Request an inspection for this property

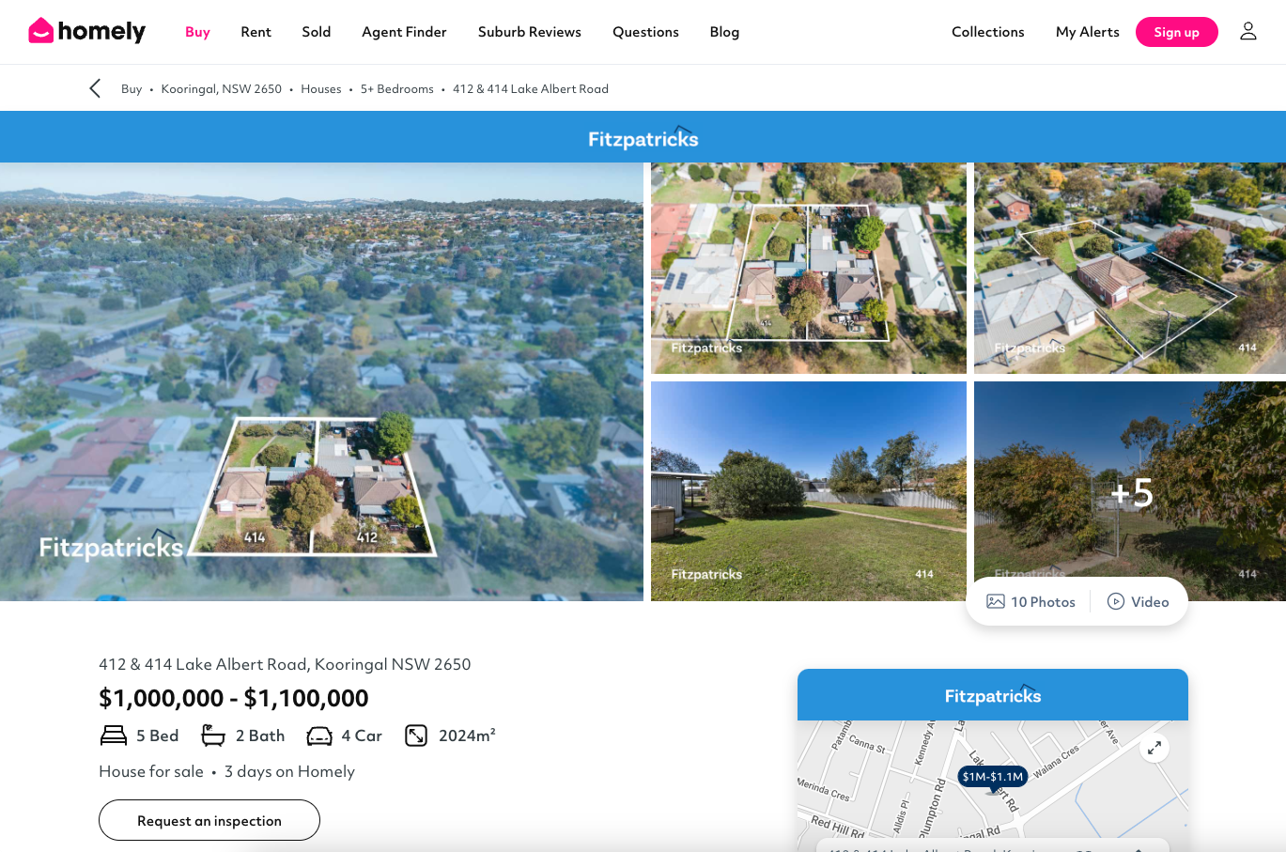click(209, 820)
